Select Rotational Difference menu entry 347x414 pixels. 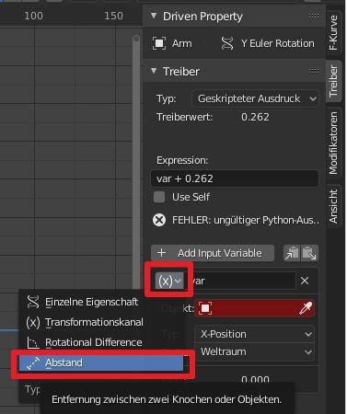pos(101,342)
